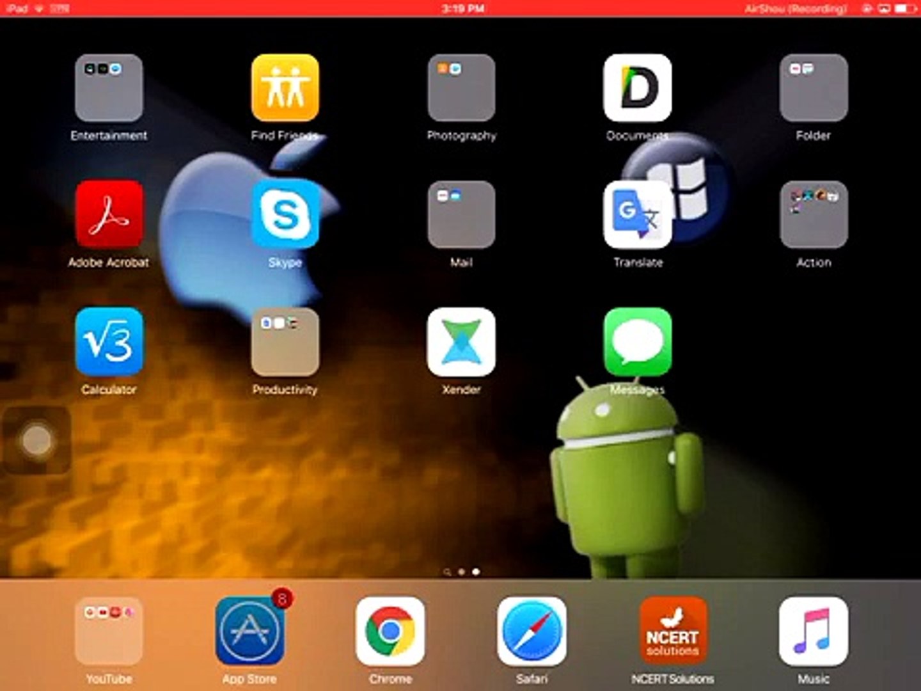Open the folder named Folder
Image resolution: width=921 pixels, height=691 pixels.
(x=814, y=88)
